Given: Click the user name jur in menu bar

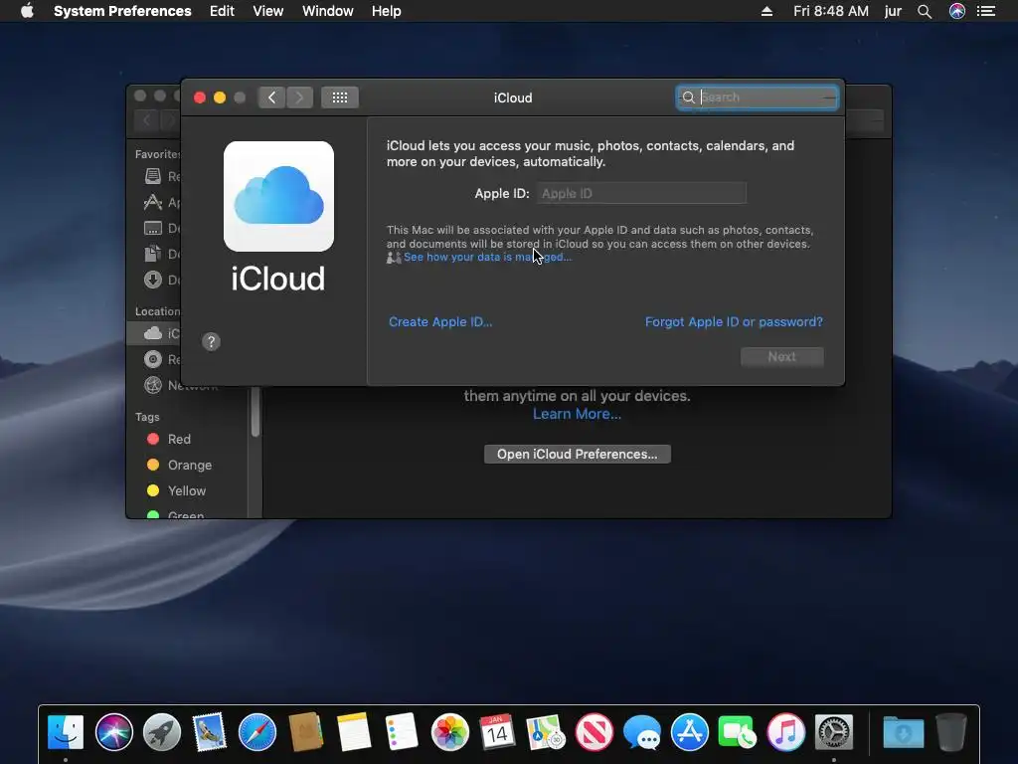Looking at the screenshot, I should (893, 11).
